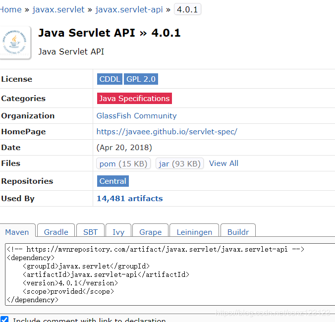Visit the javaee.github.io servlet-spec homepage link

(x=167, y=132)
